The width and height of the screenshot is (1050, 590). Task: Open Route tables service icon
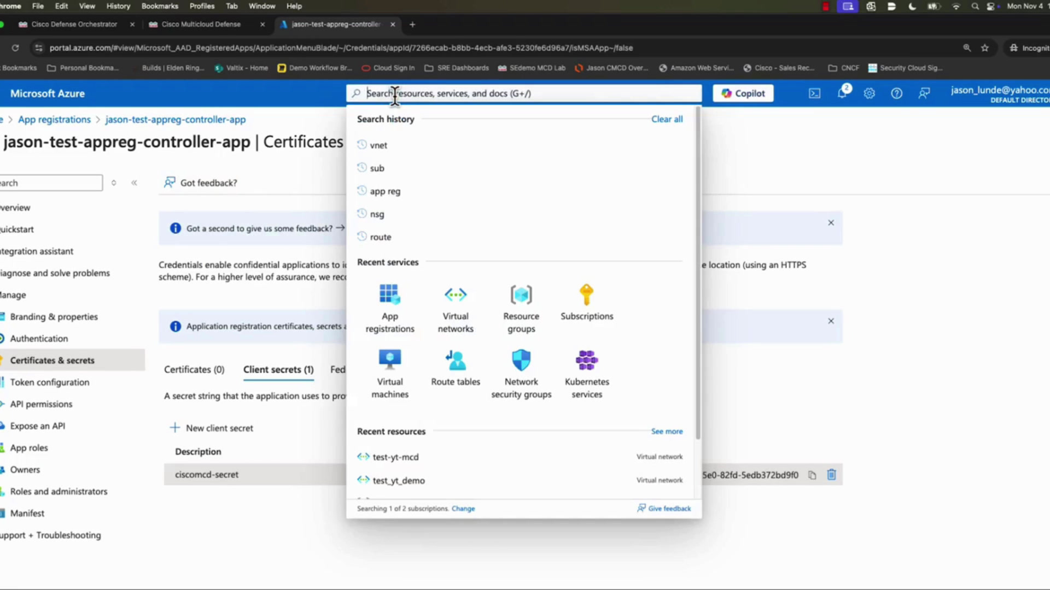click(x=456, y=361)
